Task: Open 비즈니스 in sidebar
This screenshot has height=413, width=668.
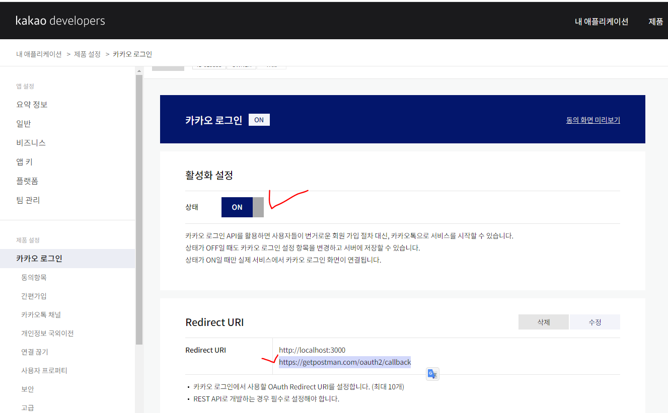Action: (x=31, y=143)
